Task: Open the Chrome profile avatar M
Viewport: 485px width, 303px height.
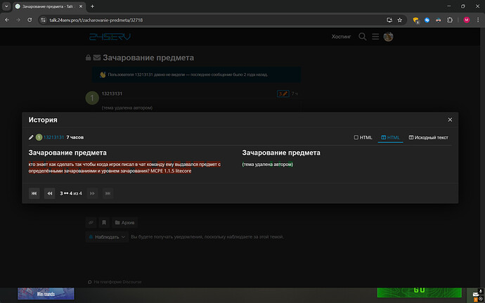Action: click(x=467, y=20)
